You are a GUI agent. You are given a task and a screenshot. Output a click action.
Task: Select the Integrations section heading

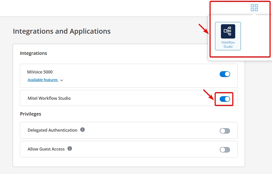click(x=33, y=53)
